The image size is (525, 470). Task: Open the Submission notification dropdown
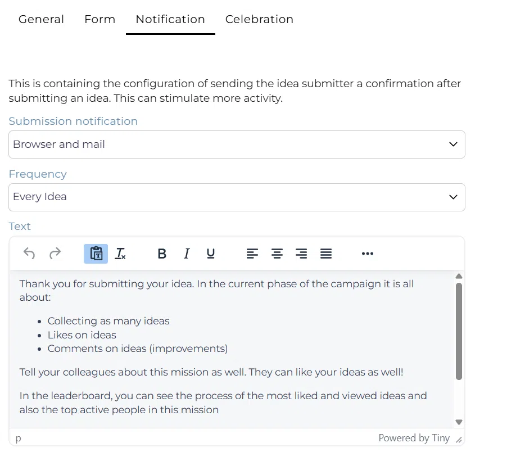237,144
